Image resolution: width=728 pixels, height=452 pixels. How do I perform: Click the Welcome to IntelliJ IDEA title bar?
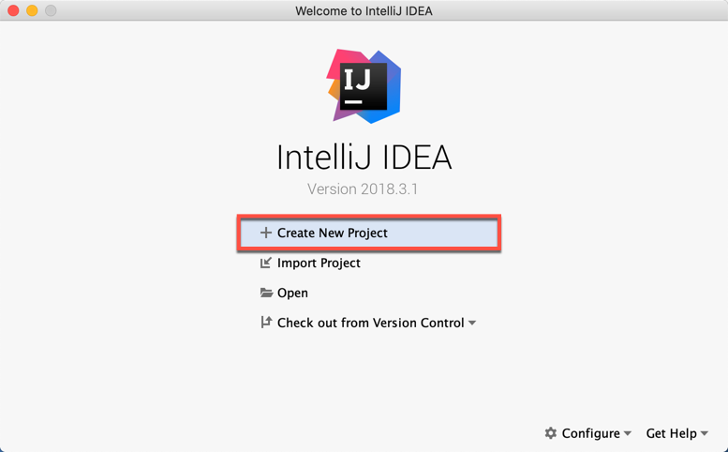coord(364,10)
